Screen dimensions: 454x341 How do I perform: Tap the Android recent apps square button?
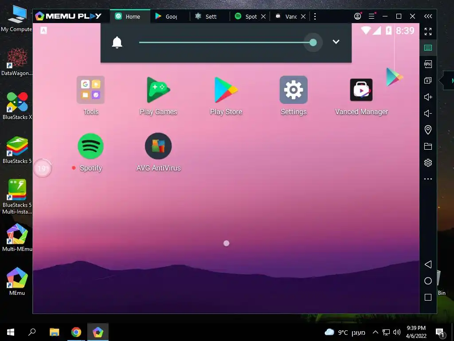tap(428, 297)
